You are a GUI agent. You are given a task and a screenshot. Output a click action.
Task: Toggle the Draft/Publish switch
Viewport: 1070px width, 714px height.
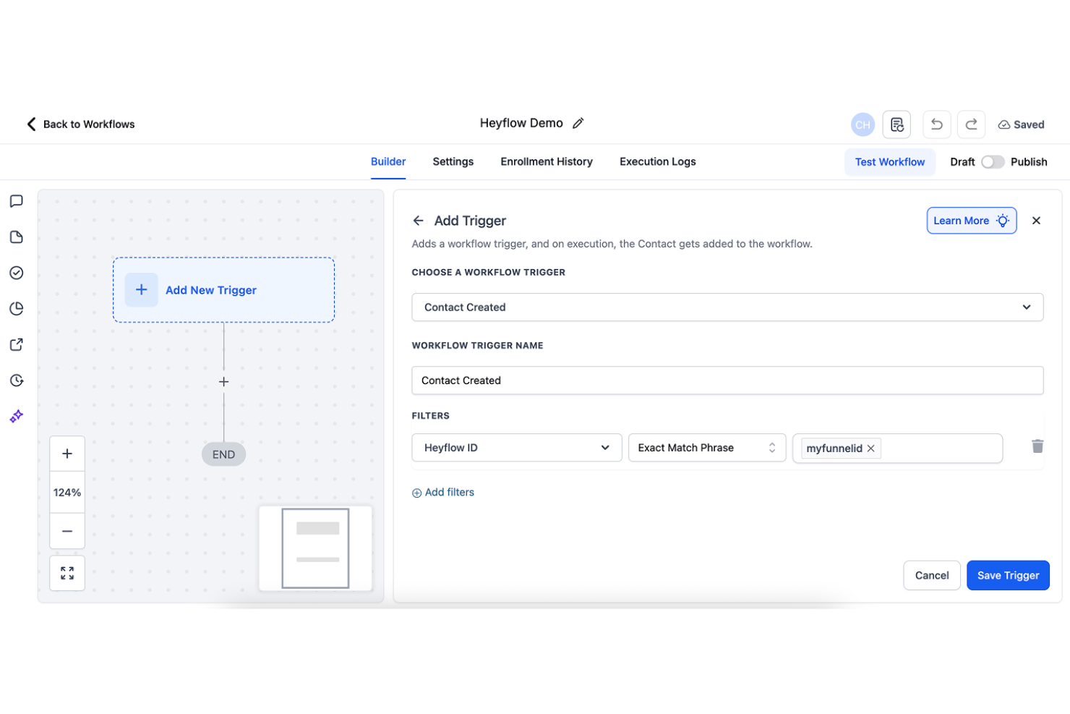993,162
